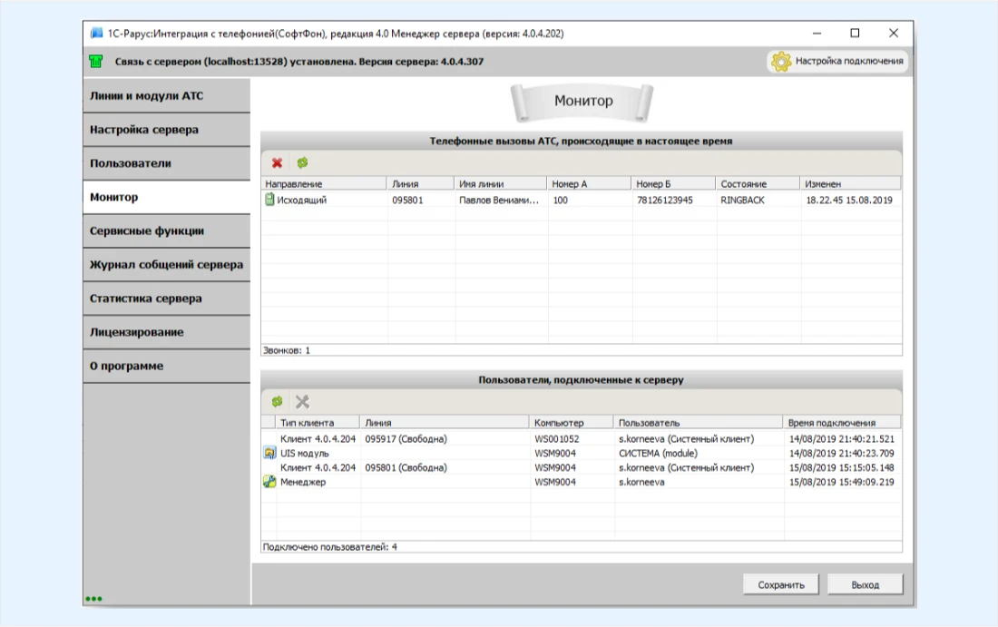This screenshot has height=627, width=998.
Task: Click the Время подключения column header
Action: pyautogui.click(x=842, y=422)
